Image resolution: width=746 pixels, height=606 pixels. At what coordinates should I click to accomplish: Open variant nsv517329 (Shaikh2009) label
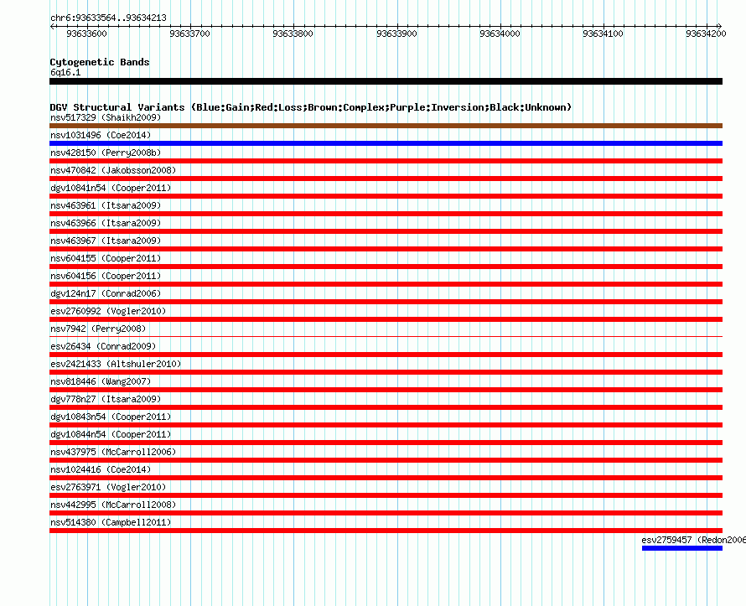106,117
